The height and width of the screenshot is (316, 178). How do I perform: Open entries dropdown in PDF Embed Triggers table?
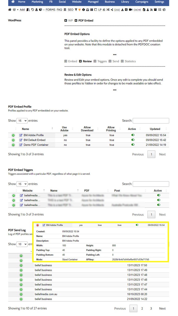[x=22, y=184]
